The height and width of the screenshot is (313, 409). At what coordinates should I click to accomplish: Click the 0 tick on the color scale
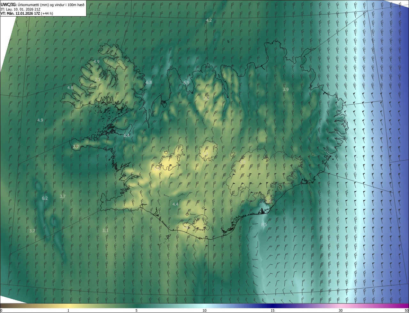click(1, 310)
